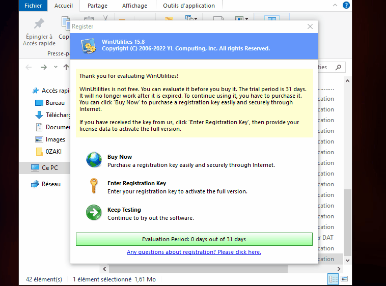The height and width of the screenshot is (286, 386).
Task: Open the Fichier menu in Explorer
Action: (x=33, y=6)
